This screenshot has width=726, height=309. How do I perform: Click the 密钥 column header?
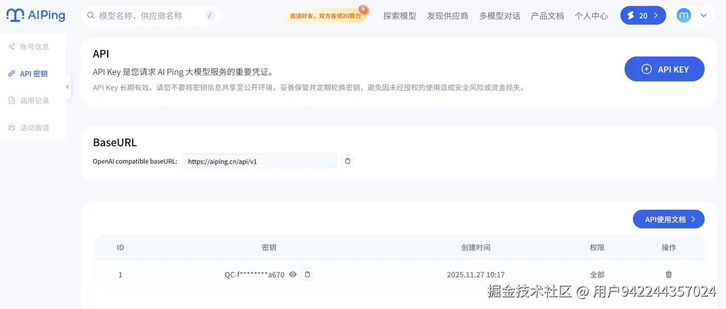click(269, 248)
